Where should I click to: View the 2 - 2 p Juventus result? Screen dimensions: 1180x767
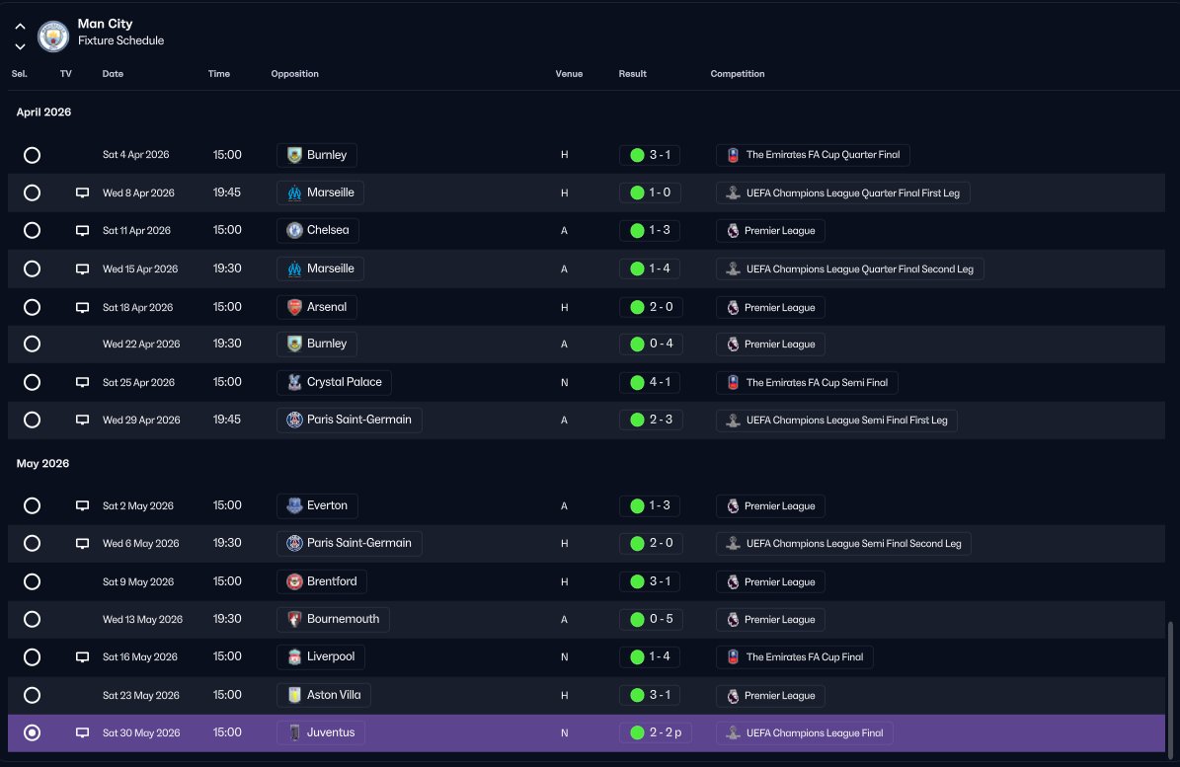[656, 732]
